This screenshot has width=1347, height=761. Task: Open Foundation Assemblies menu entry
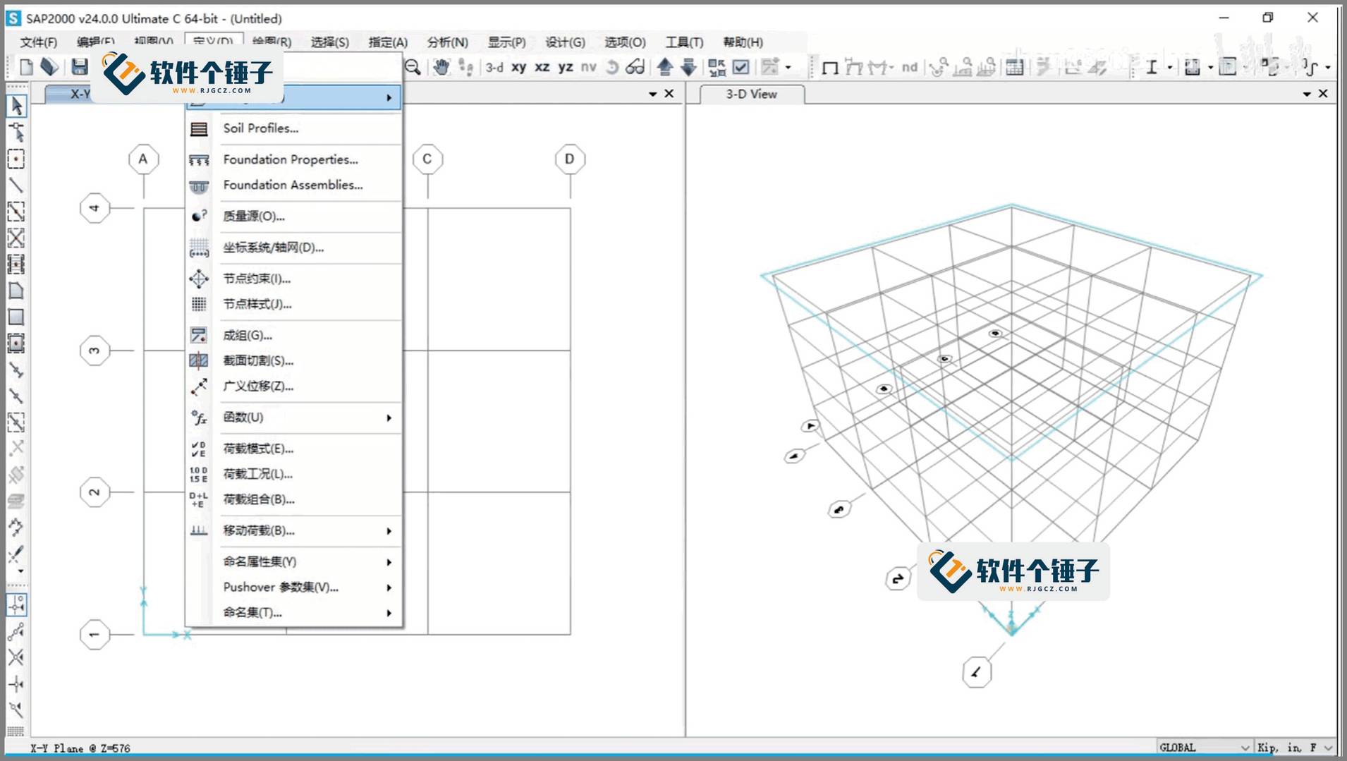click(294, 185)
